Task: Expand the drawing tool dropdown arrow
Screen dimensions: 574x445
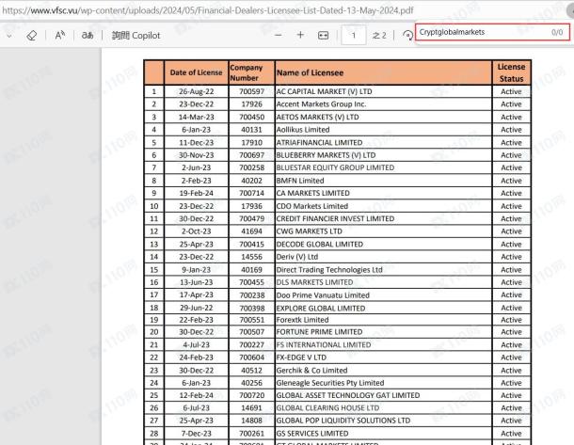Action: tap(9, 36)
